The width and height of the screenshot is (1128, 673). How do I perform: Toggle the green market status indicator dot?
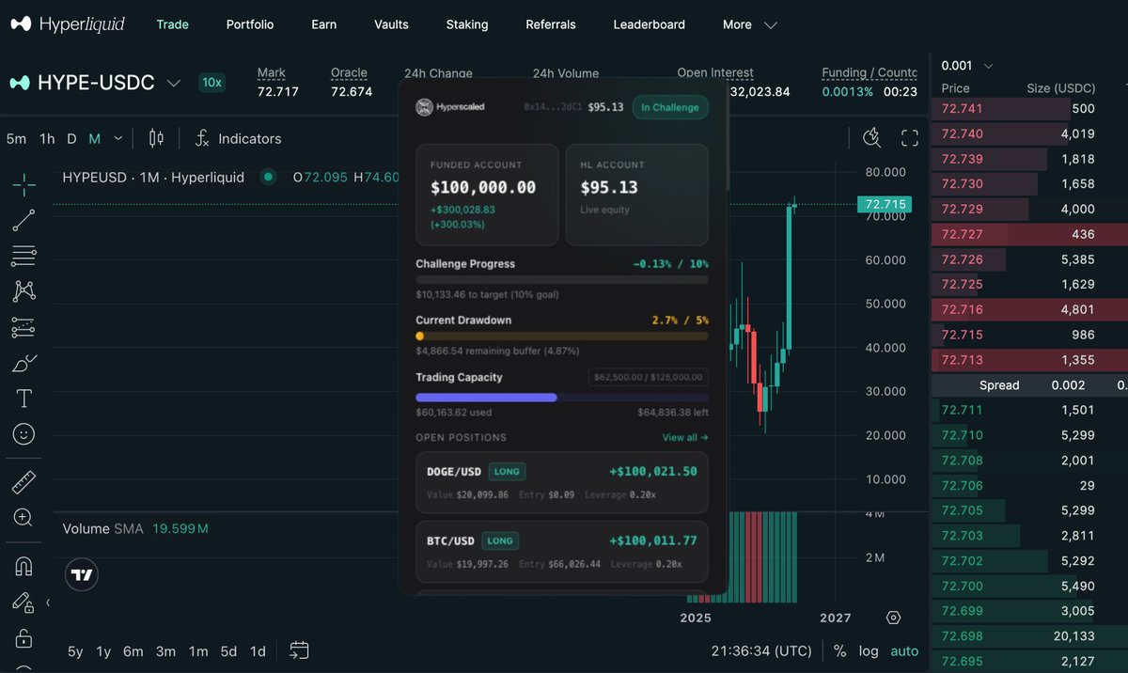(268, 177)
